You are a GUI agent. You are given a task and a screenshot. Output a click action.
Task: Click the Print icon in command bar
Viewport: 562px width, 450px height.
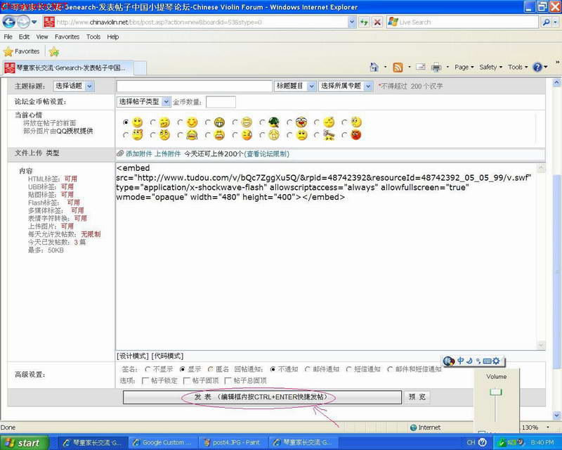click(436, 67)
